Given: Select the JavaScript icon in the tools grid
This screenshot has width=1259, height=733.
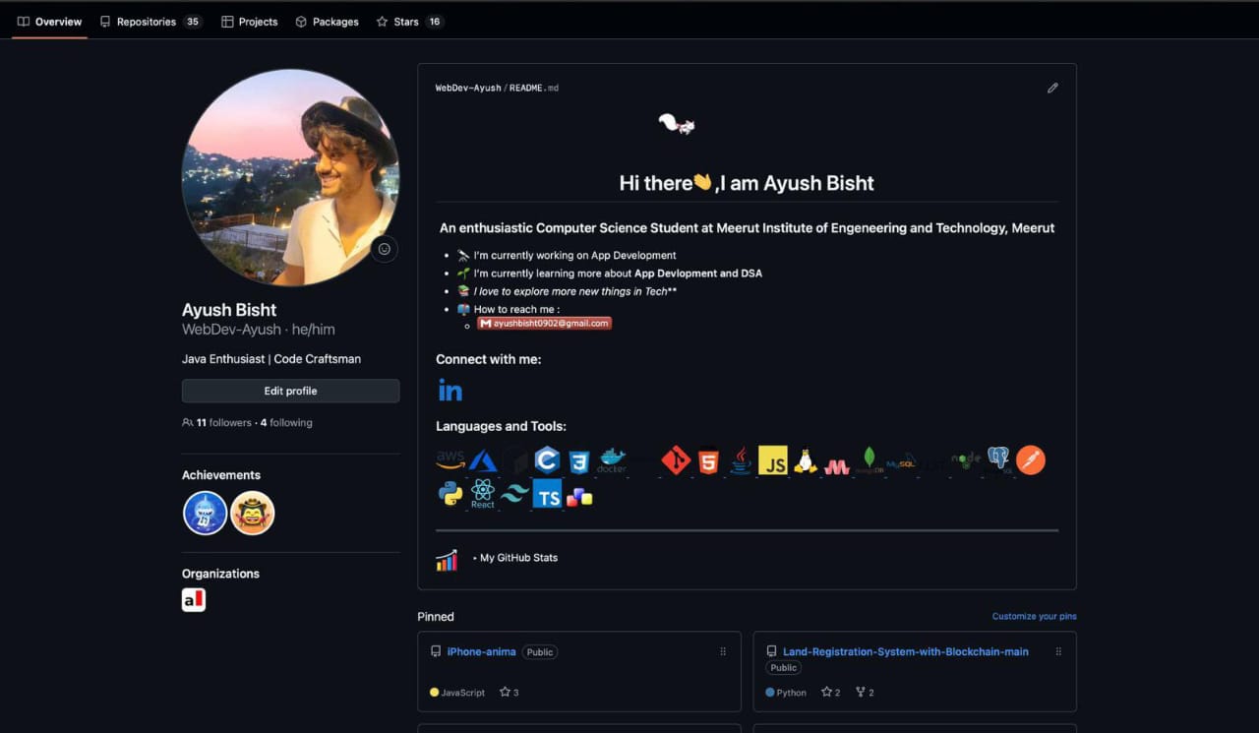Looking at the screenshot, I should [774, 459].
